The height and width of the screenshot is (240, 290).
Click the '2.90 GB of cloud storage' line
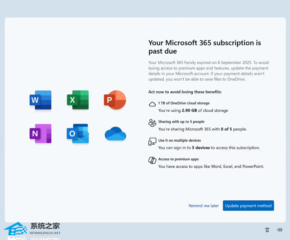tap(193, 110)
